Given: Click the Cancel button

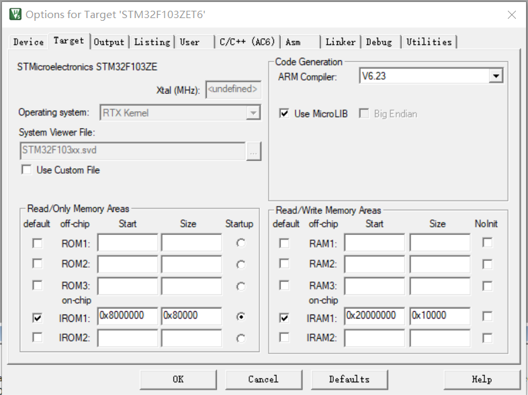Looking at the screenshot, I should click(x=263, y=379).
